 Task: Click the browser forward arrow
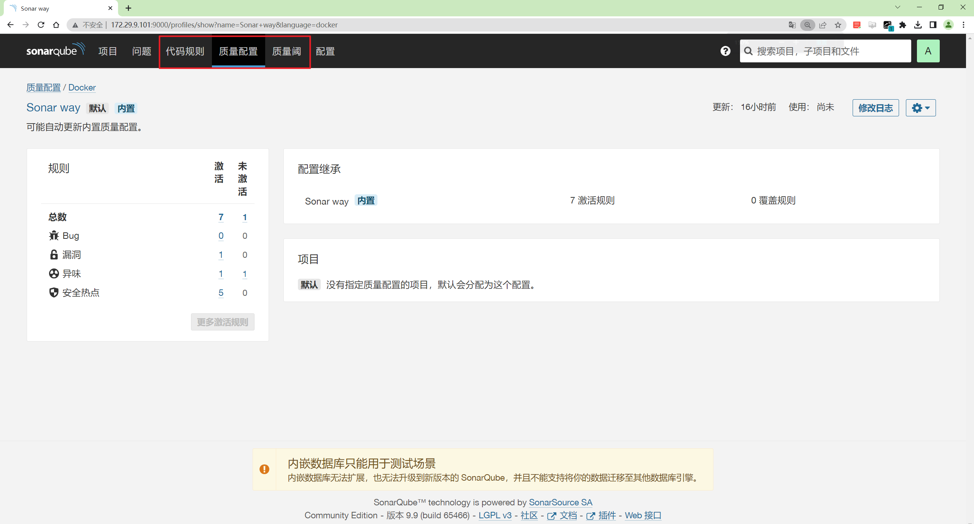25,25
